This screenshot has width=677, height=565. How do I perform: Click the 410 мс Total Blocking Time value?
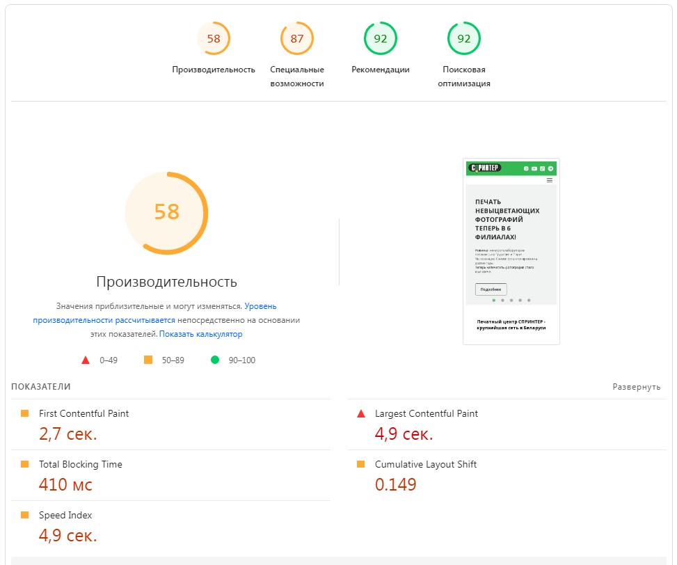(x=65, y=484)
